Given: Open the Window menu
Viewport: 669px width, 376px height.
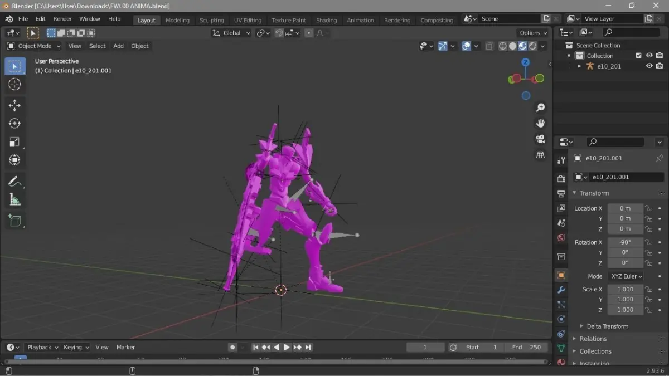Looking at the screenshot, I should click(89, 19).
